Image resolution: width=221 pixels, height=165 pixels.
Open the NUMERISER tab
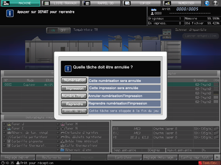click(x=182, y=3)
